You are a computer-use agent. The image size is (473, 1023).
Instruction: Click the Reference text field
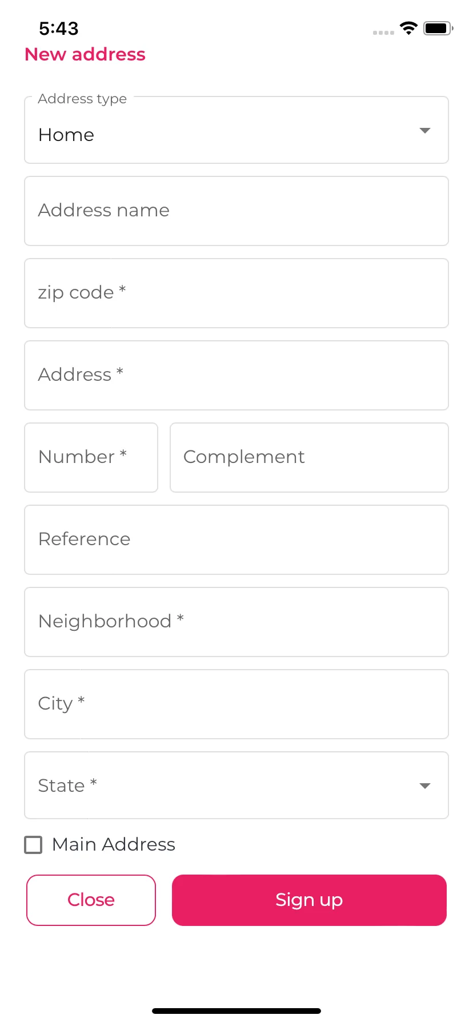pos(236,540)
